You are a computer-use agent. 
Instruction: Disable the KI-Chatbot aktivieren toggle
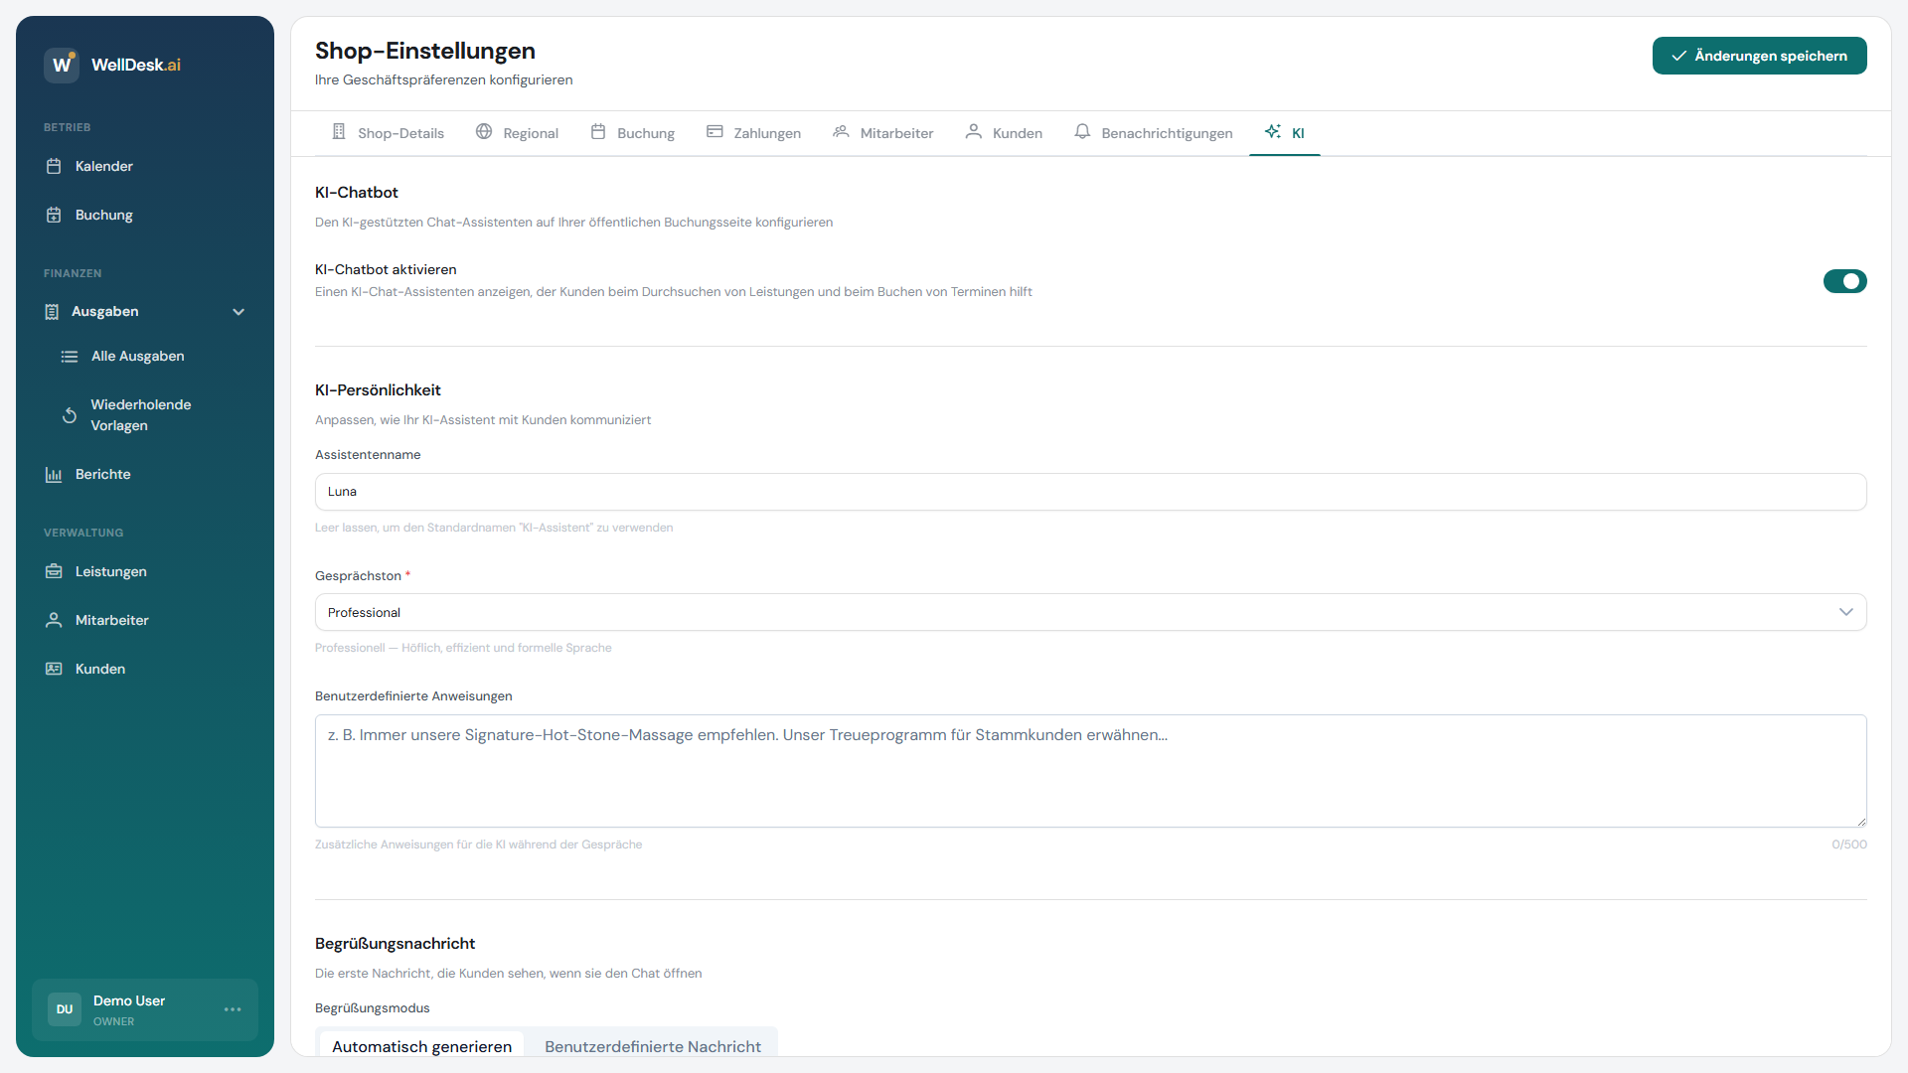coord(1844,281)
